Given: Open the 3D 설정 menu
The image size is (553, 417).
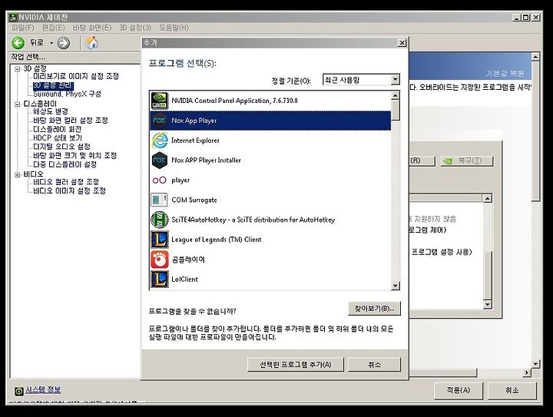Looking at the screenshot, I should point(135,28).
